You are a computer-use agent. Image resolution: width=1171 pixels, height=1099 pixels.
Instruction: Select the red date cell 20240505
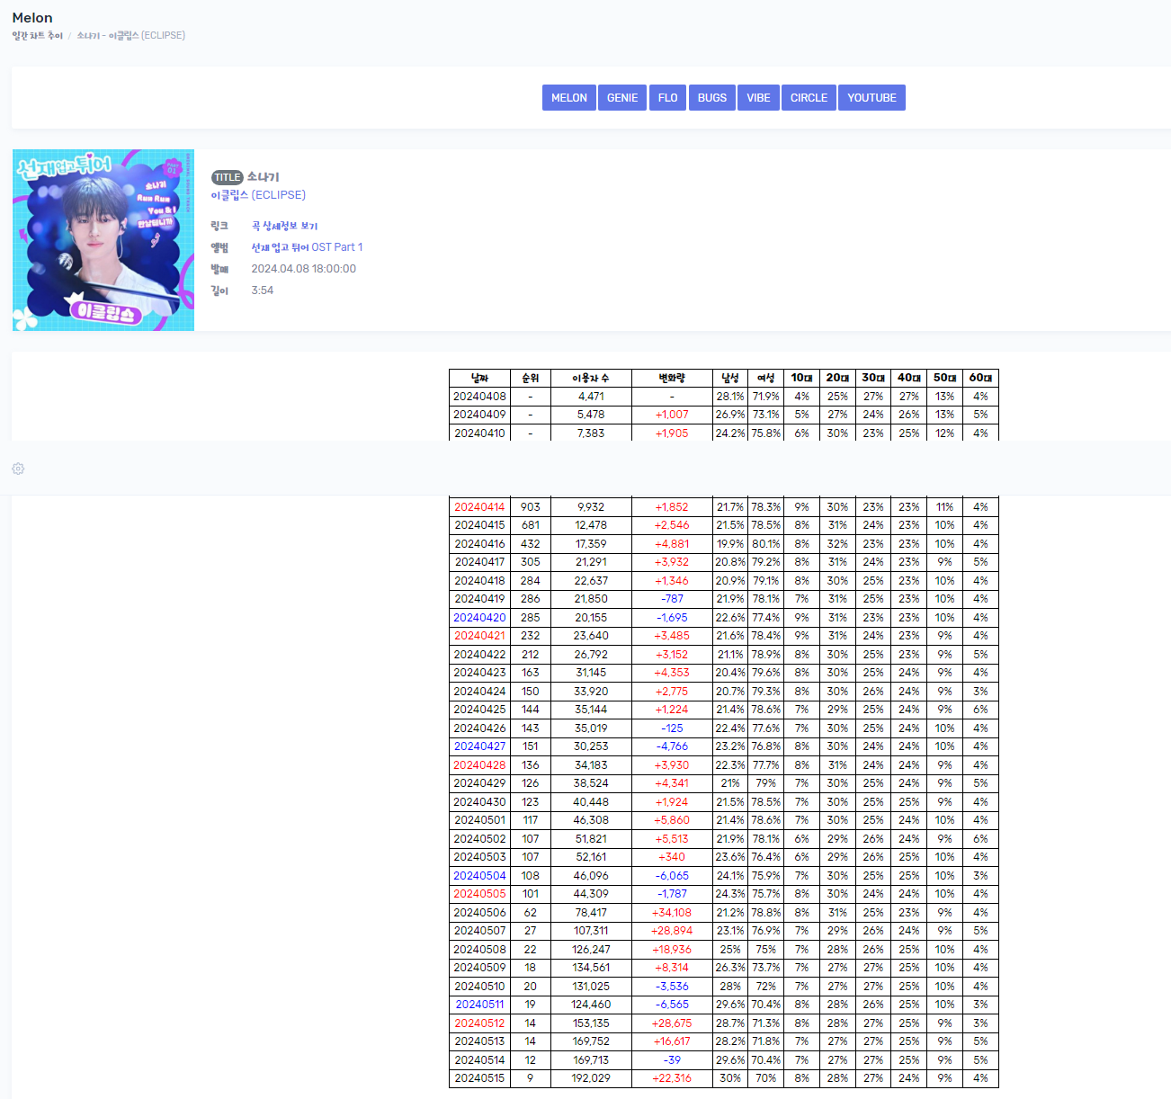[479, 894]
